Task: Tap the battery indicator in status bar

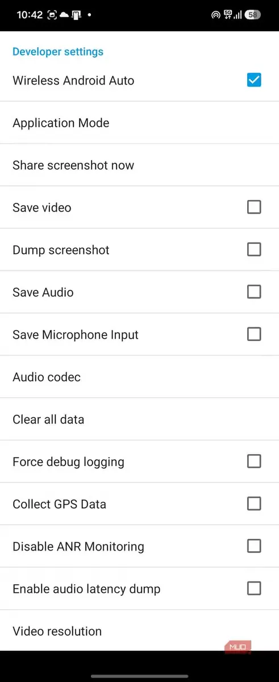Action: click(x=253, y=15)
